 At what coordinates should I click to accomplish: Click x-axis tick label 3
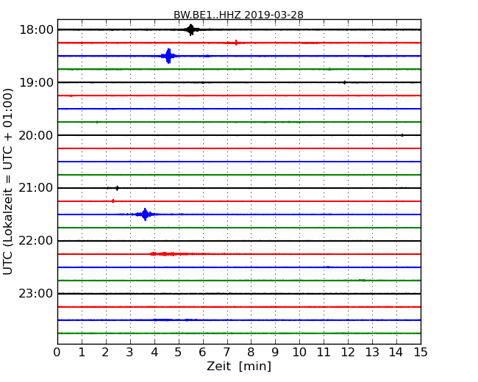coord(129,352)
